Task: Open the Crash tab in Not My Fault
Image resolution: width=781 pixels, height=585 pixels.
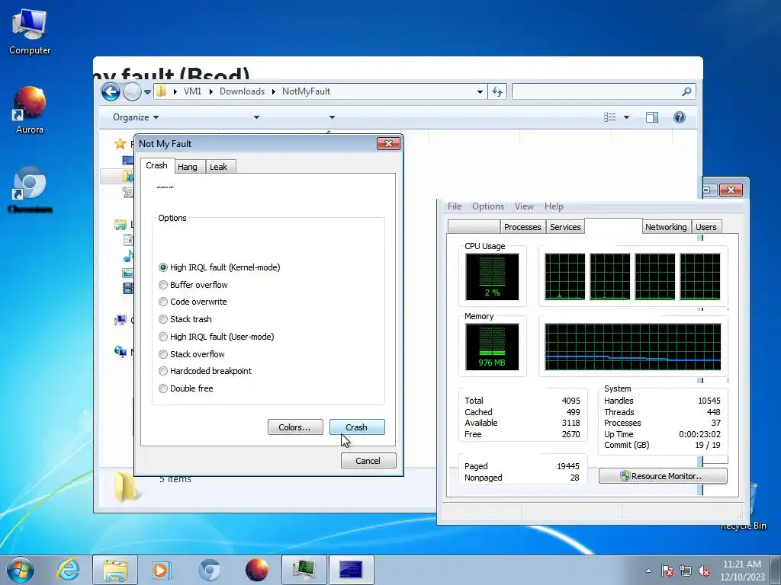Action: tap(156, 165)
